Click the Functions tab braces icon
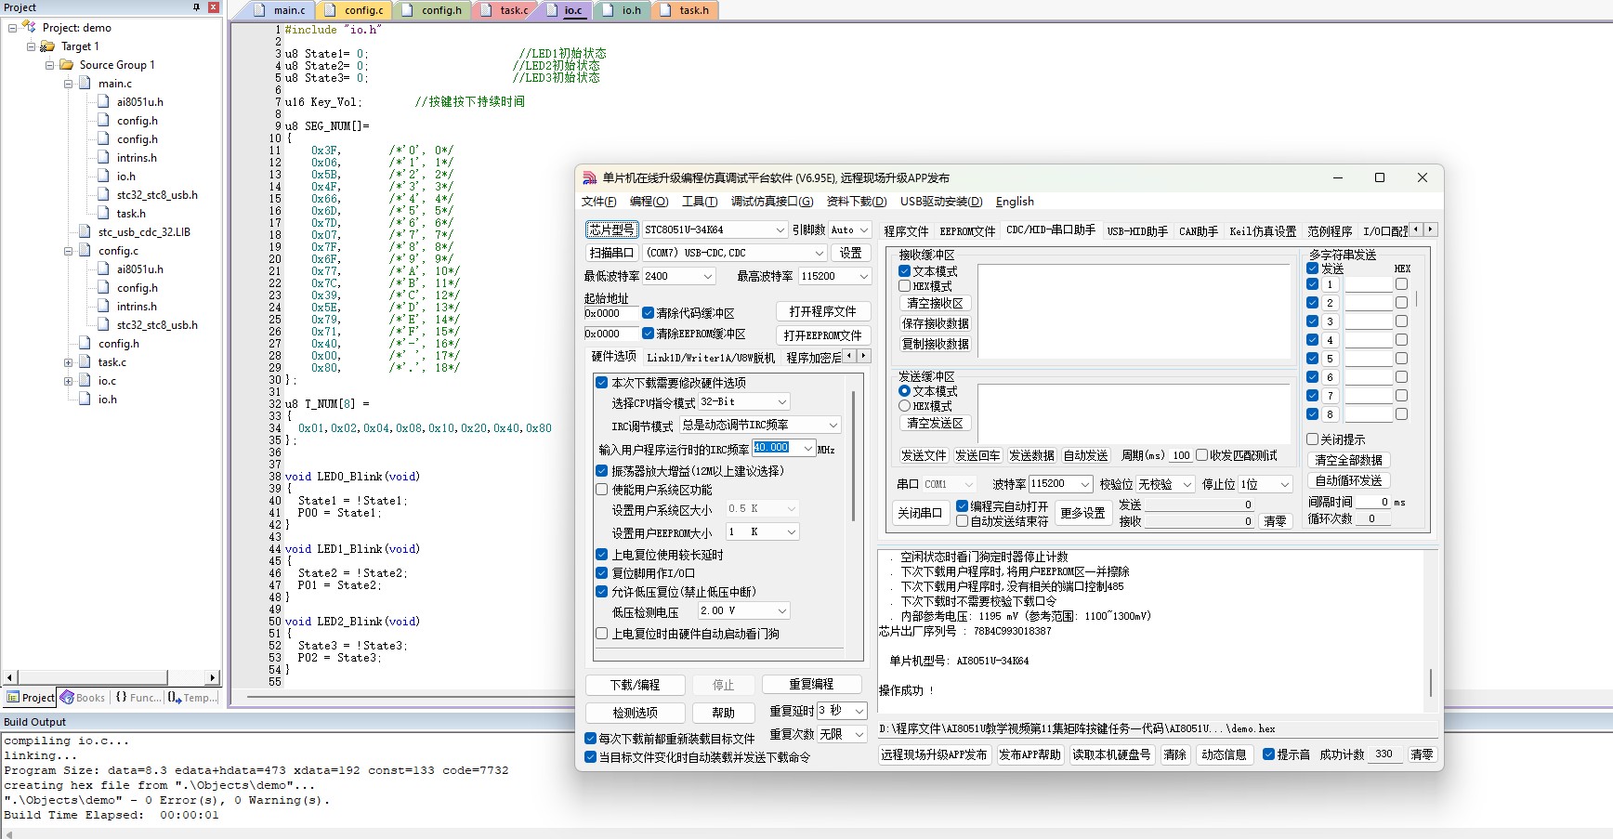 121,697
